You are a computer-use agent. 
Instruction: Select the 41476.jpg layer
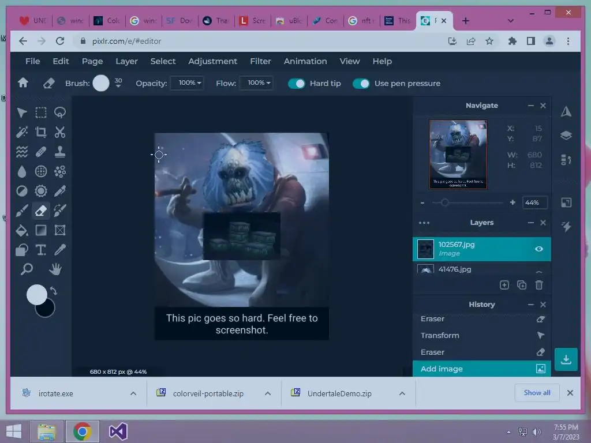[482, 269]
